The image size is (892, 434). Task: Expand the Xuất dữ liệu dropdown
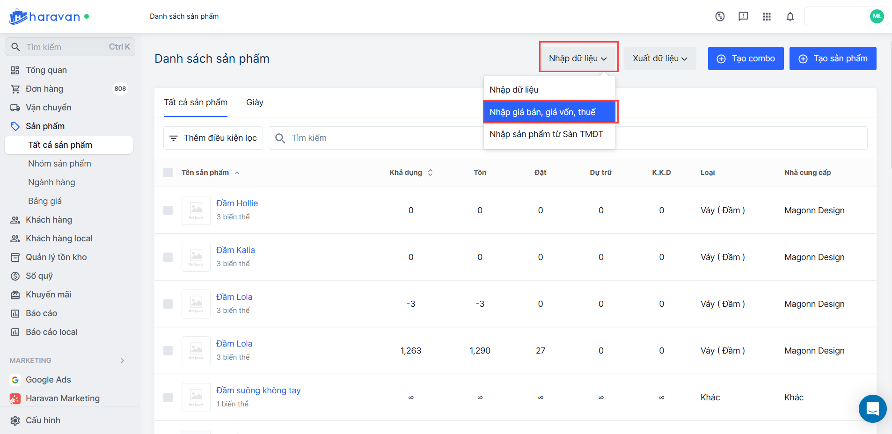pyautogui.click(x=660, y=58)
